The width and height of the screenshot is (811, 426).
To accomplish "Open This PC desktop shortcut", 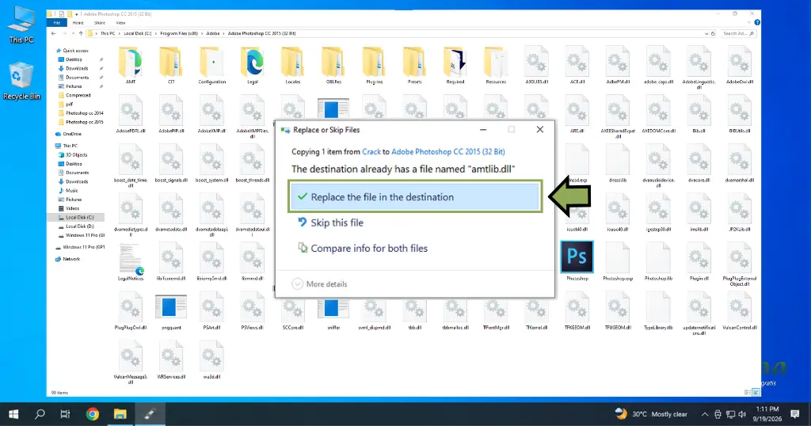I will point(21,25).
